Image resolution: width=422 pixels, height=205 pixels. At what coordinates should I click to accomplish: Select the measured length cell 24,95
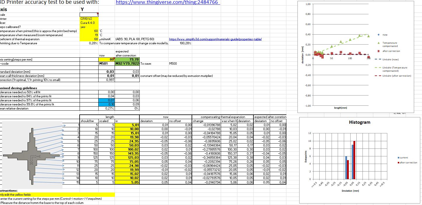coord(127,141)
